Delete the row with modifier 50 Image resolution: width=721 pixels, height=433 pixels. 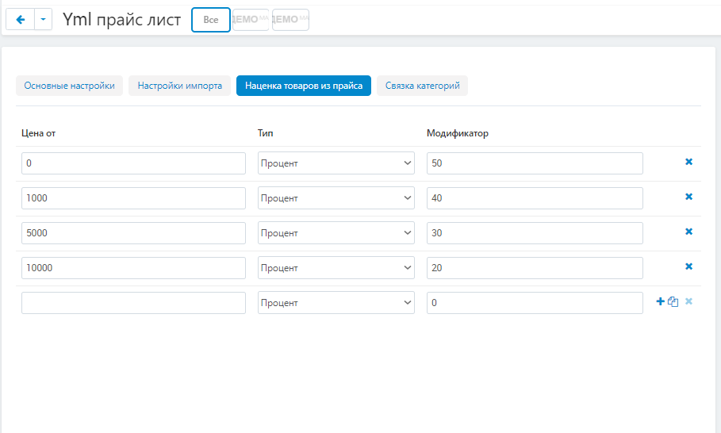688,162
